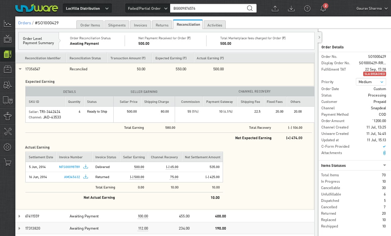Switch to the Shipments tab
Image resolution: width=391 pixels, height=236 pixels.
click(x=117, y=25)
